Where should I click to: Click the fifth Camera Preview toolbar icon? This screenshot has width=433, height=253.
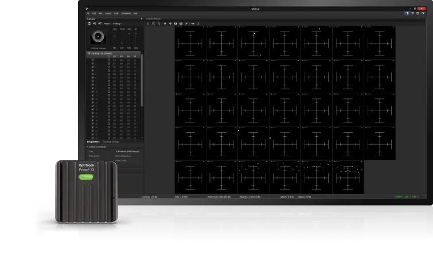pos(170,23)
